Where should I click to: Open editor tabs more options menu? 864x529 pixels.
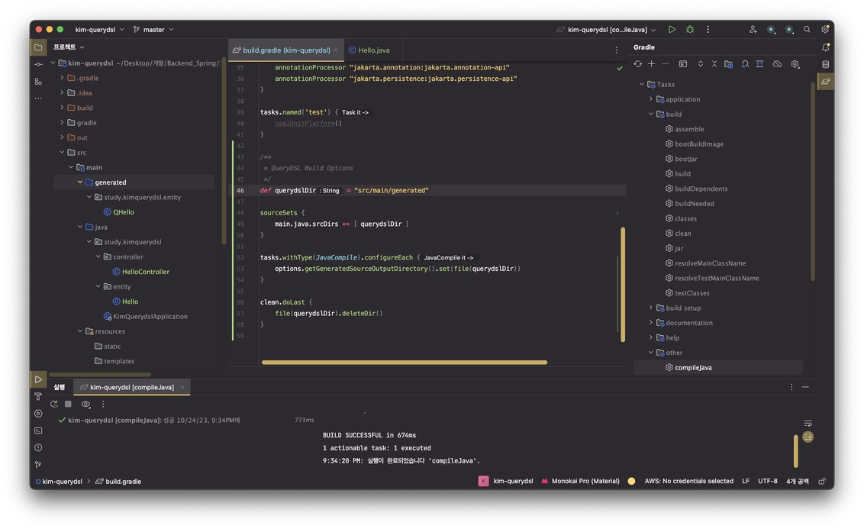pos(616,50)
